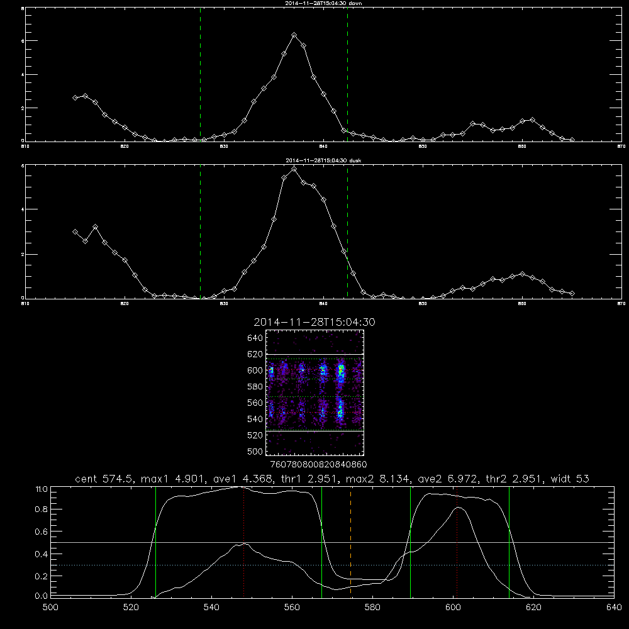The height and width of the screenshot is (629, 629).
Task: Click the '0.0' y-axis label of bottom plot
Action: click(41, 596)
